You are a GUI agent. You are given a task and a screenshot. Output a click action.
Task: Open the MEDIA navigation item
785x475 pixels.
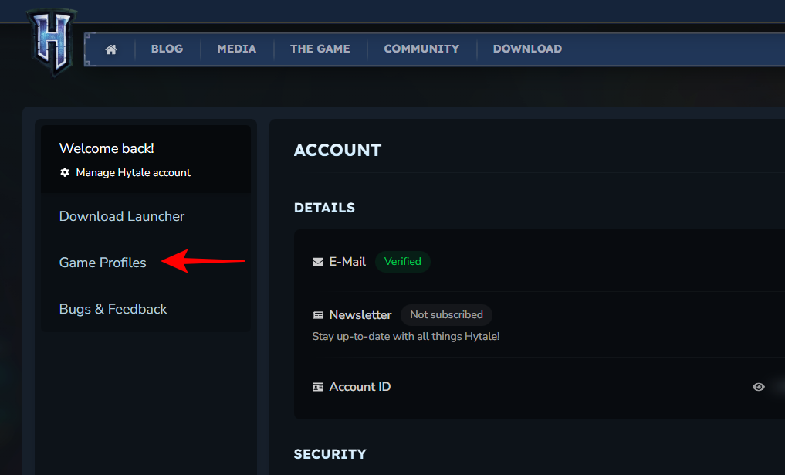tap(236, 49)
